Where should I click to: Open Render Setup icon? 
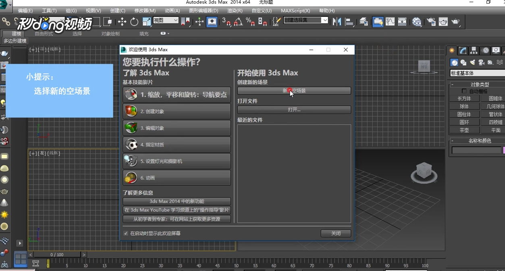point(431,22)
